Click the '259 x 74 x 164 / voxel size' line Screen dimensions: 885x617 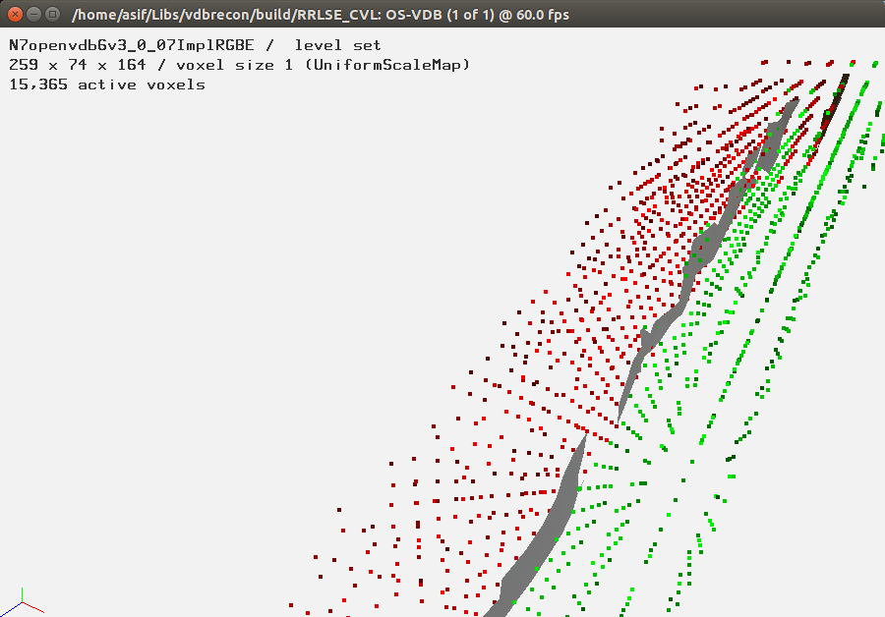click(239, 65)
